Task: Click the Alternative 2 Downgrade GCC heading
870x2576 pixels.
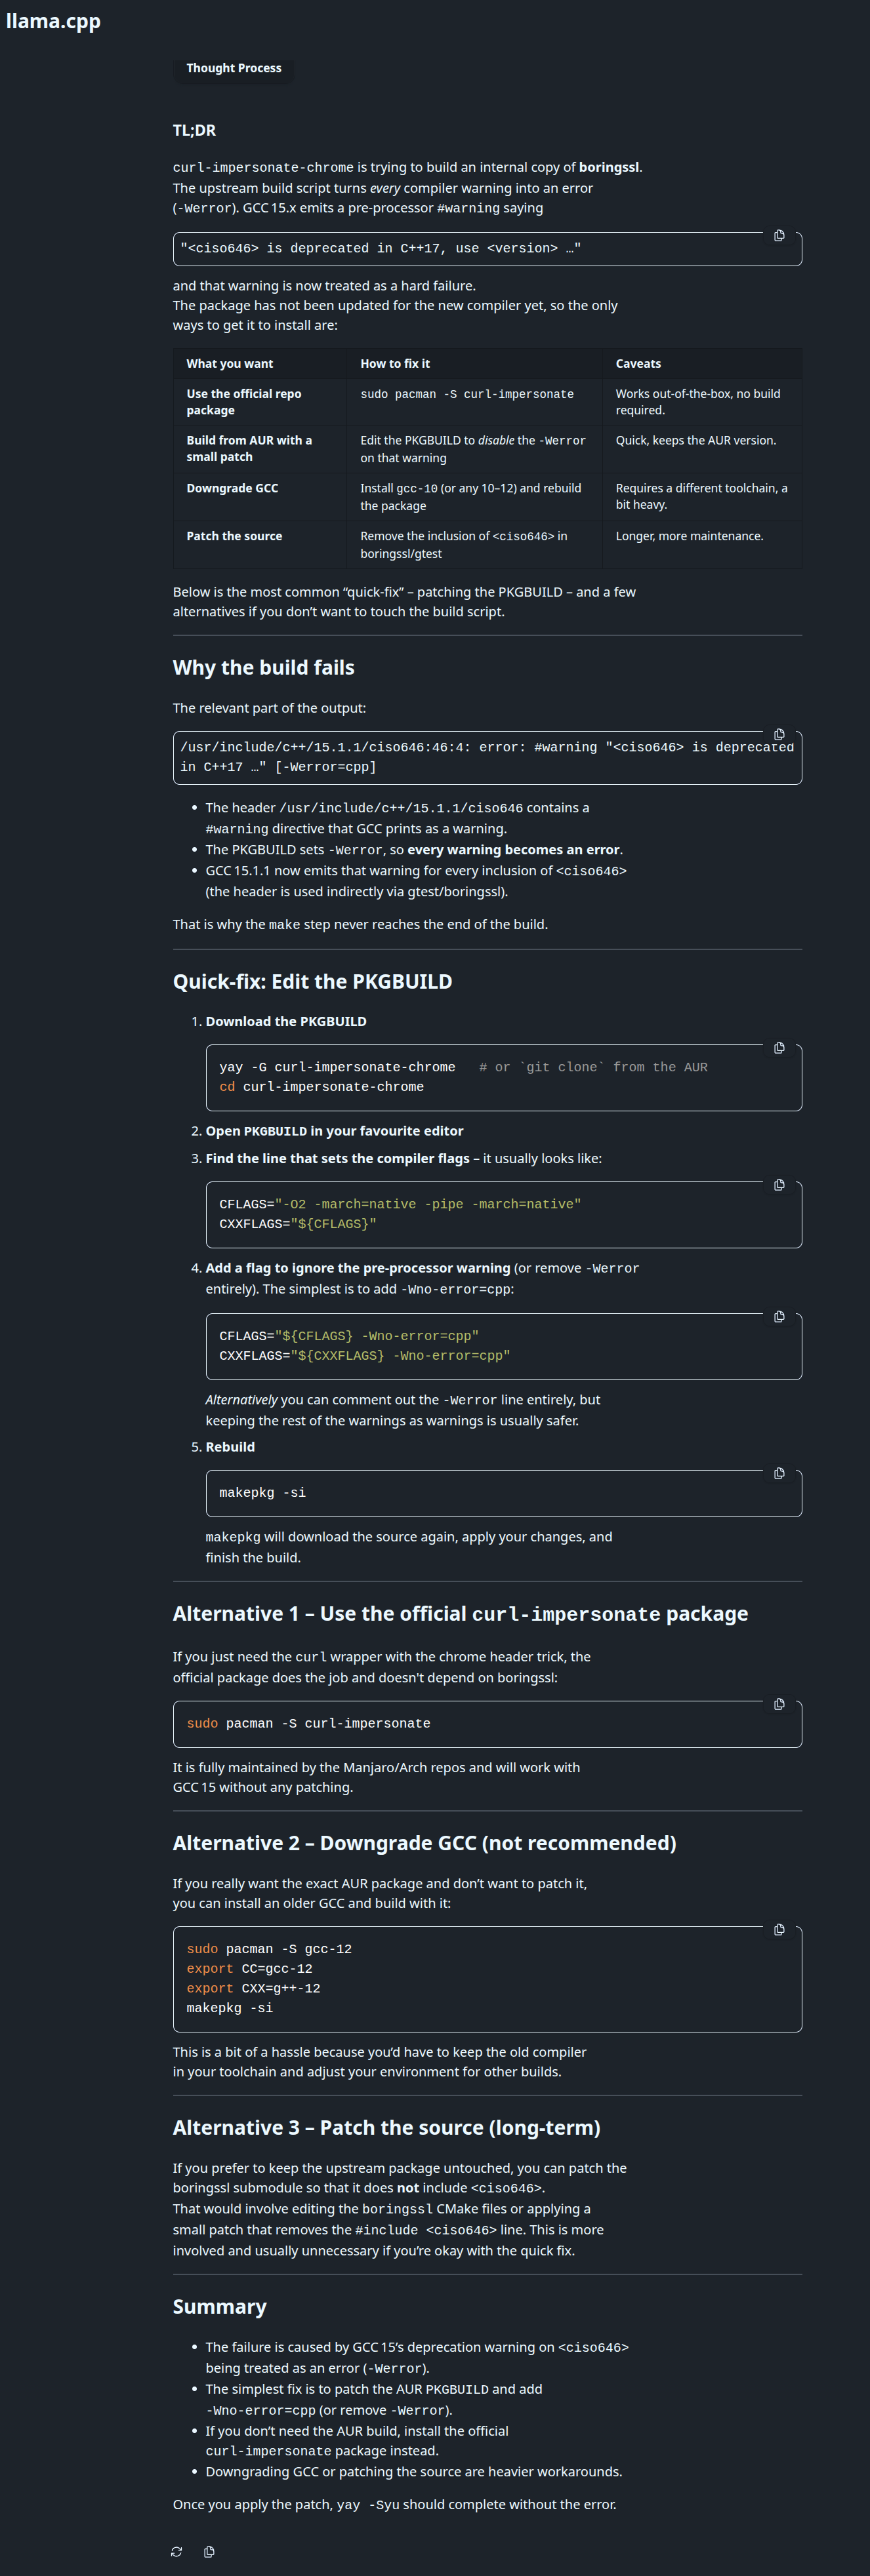Action: 425,1843
